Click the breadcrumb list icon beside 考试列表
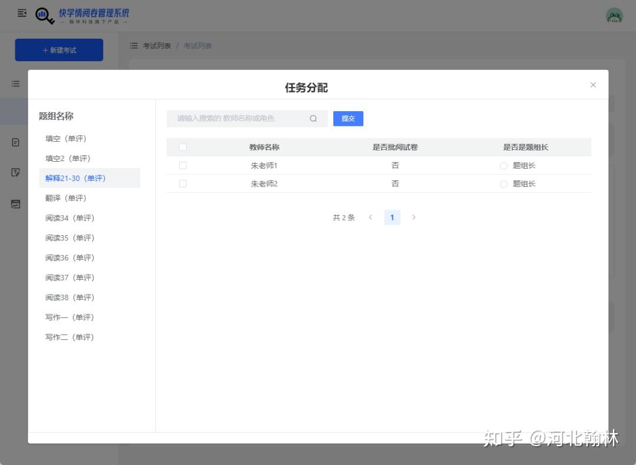 (x=134, y=46)
